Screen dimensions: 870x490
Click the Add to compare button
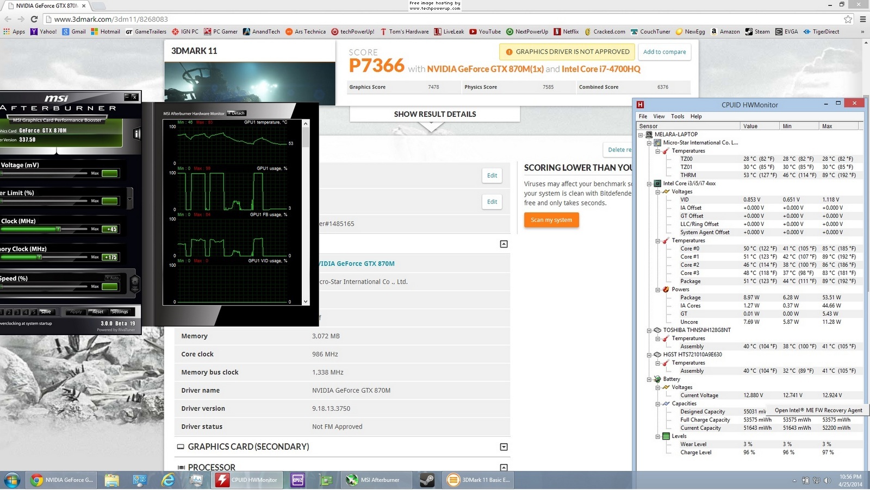pyautogui.click(x=664, y=52)
